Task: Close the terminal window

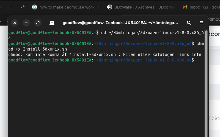Action: coord(15,23)
